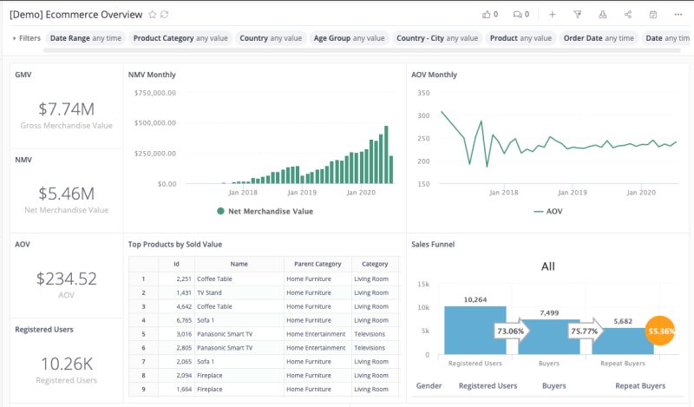694x407 pixels.
Task: Click the 10.26K Registered Users value
Action: point(67,364)
